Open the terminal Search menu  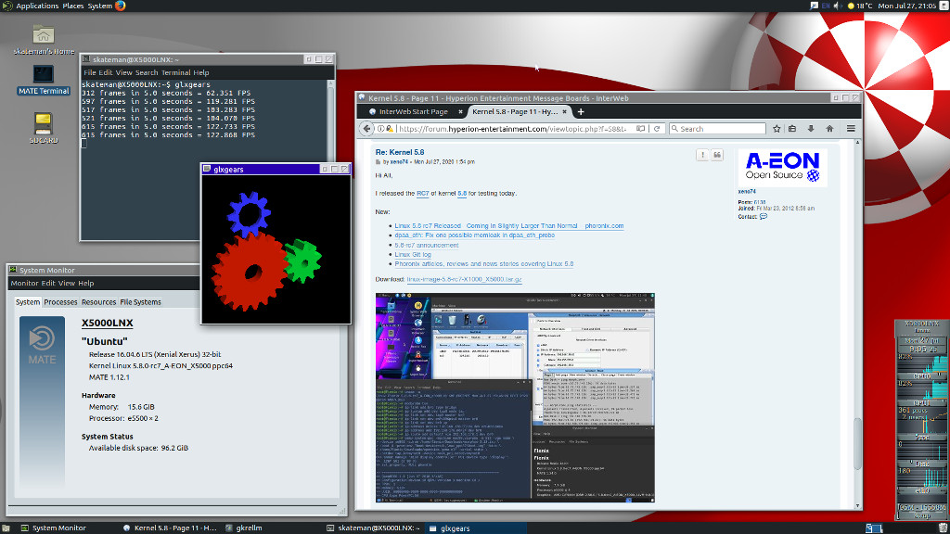[x=147, y=72]
